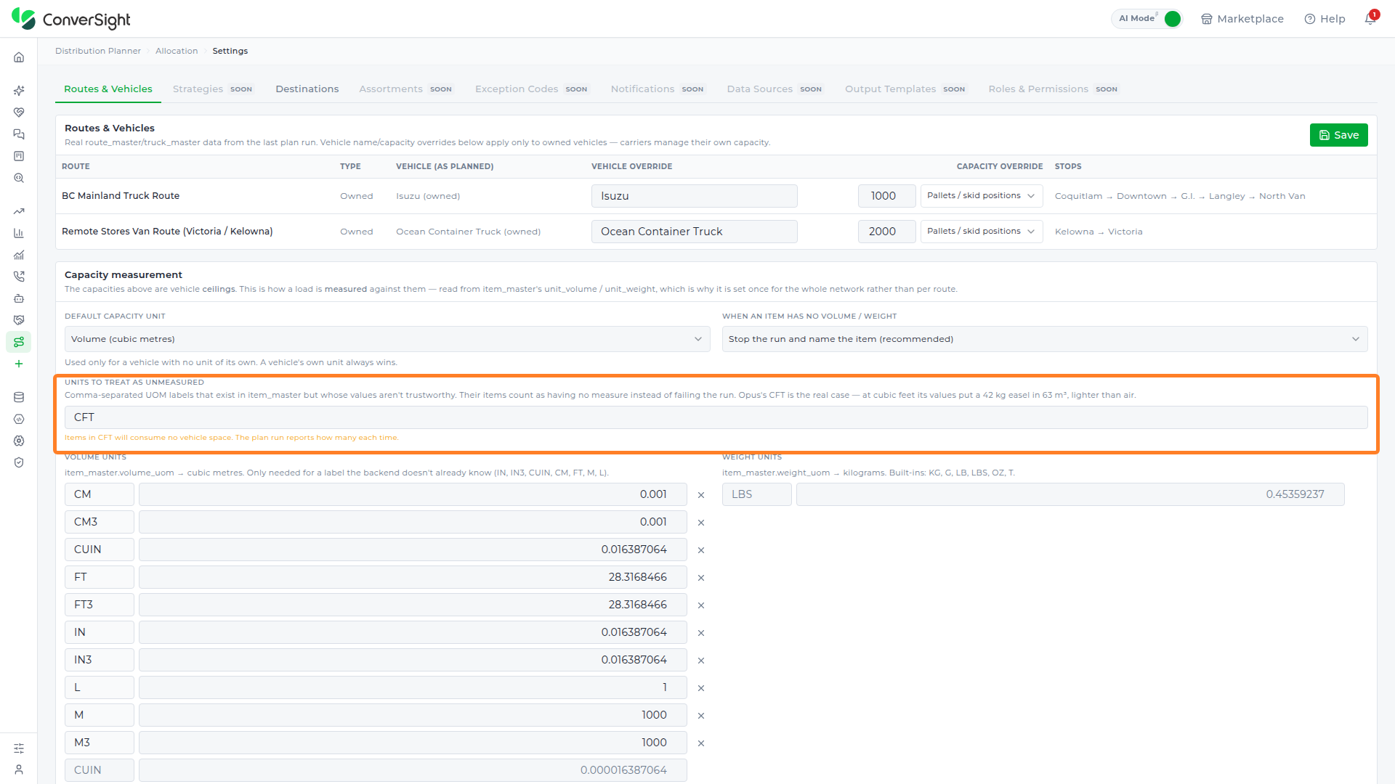Open the shield security icon in sidebar

(19, 462)
